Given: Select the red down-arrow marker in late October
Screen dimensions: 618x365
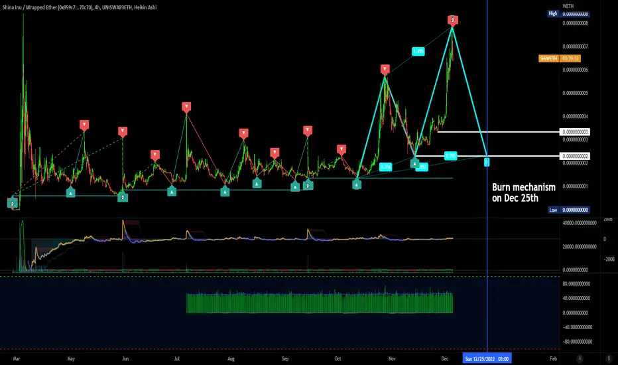Looking at the screenshot, I should coord(385,70).
